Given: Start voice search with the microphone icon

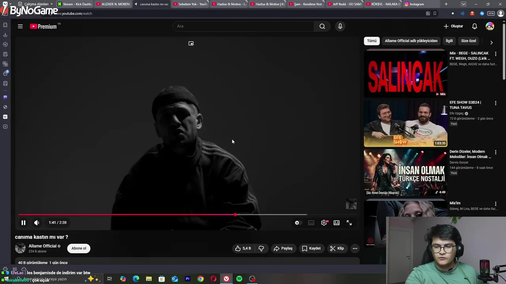Looking at the screenshot, I should pos(340,26).
